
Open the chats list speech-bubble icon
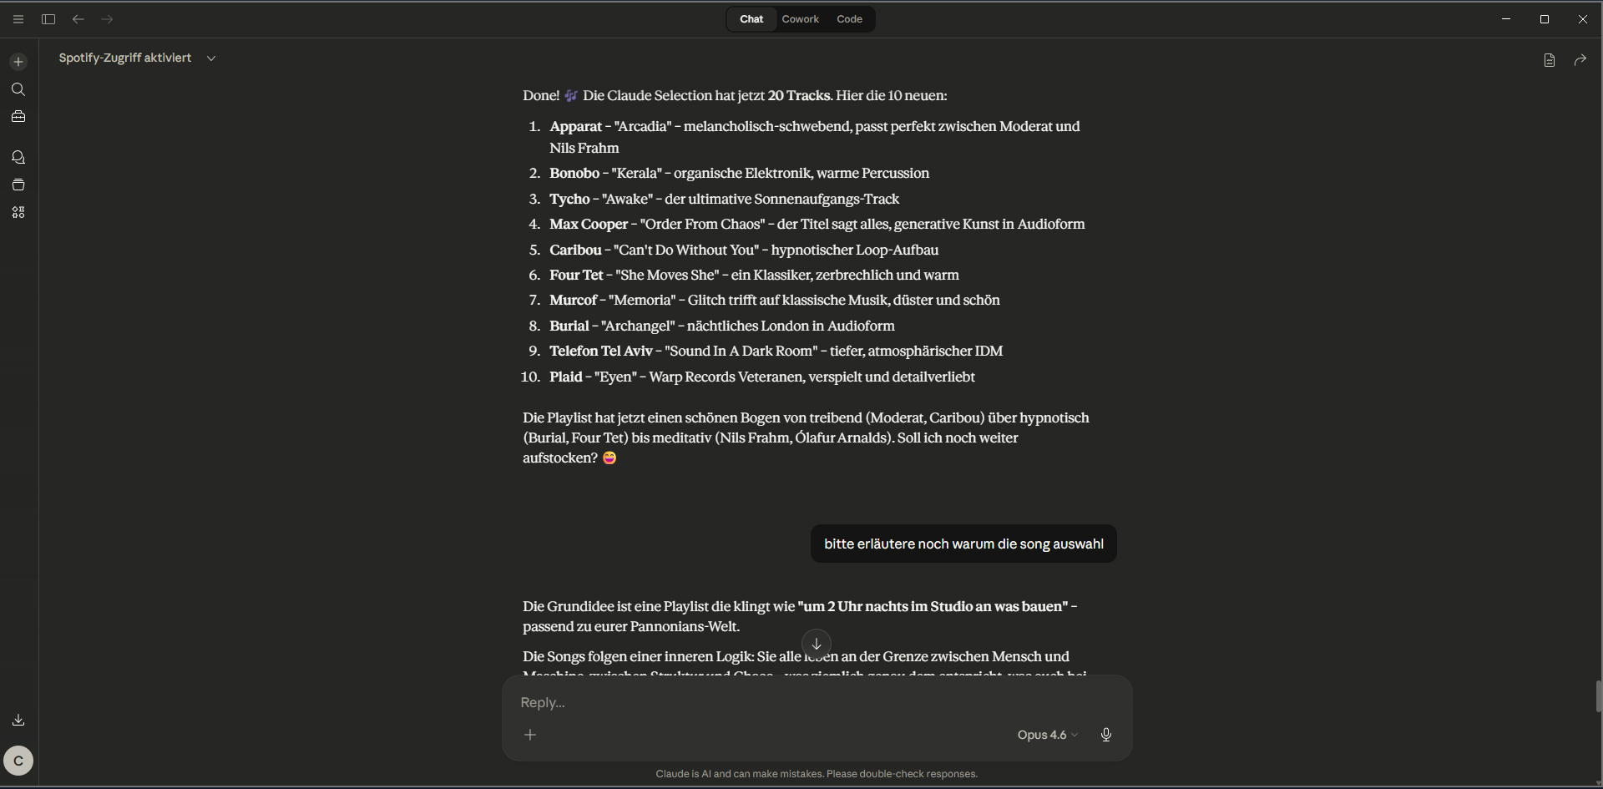(x=18, y=157)
